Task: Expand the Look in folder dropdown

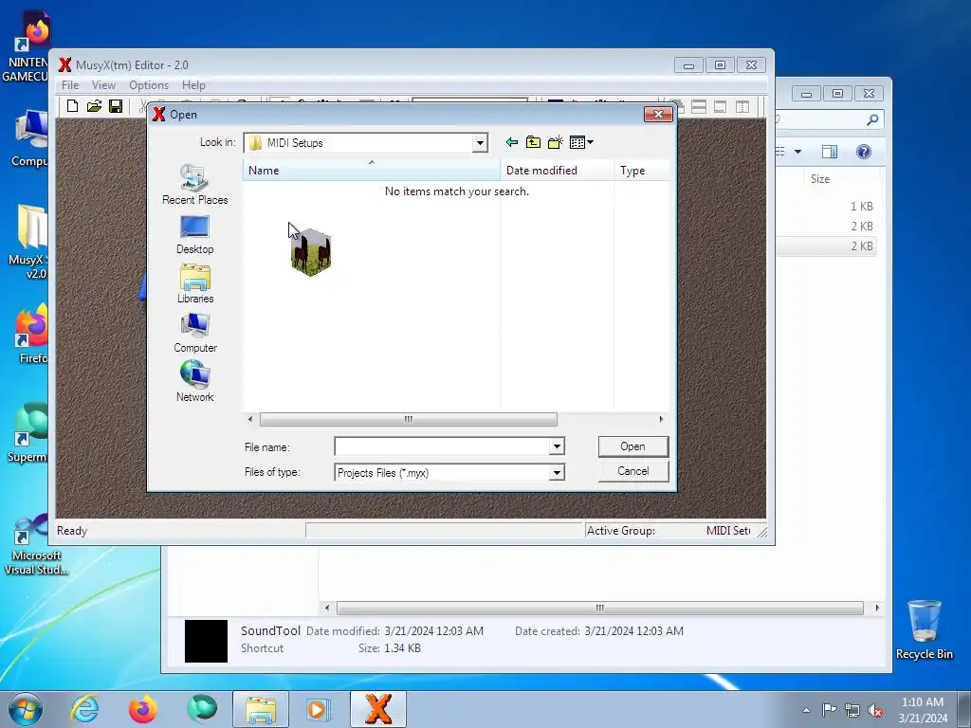Action: [x=479, y=143]
